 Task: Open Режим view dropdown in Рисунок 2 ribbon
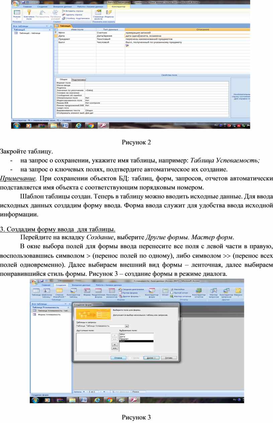click(17, 15)
